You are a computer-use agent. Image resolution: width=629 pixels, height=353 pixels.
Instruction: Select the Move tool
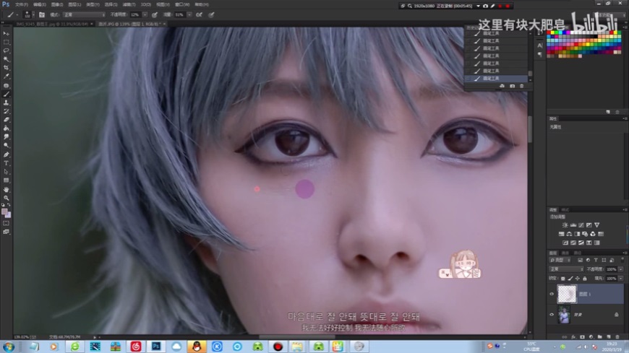pyautogui.click(x=6, y=34)
